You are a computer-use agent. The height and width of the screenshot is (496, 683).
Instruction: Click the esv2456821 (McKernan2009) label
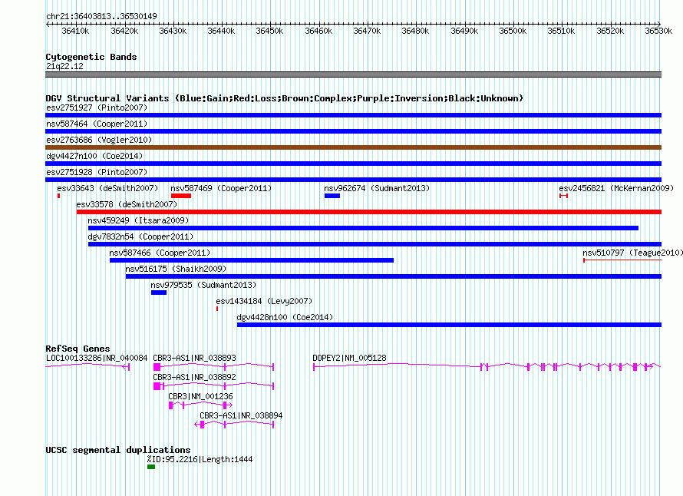(616, 188)
